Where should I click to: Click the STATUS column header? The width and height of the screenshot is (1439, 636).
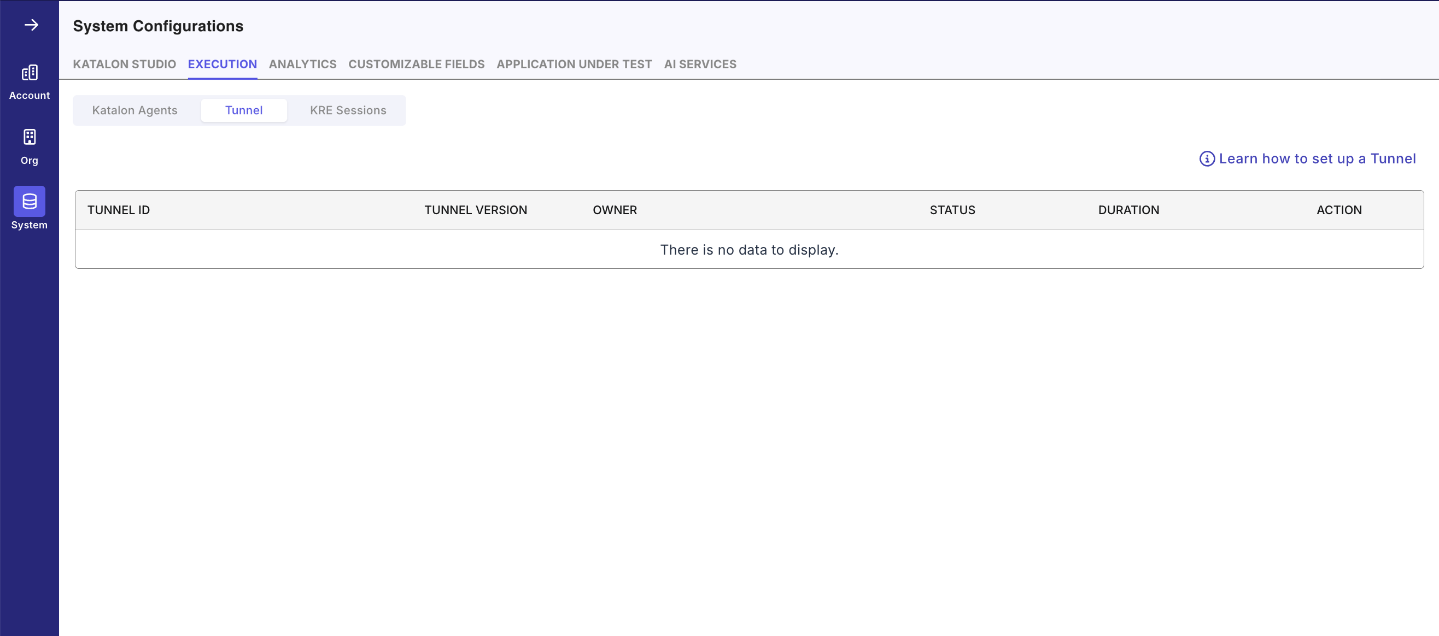click(952, 210)
